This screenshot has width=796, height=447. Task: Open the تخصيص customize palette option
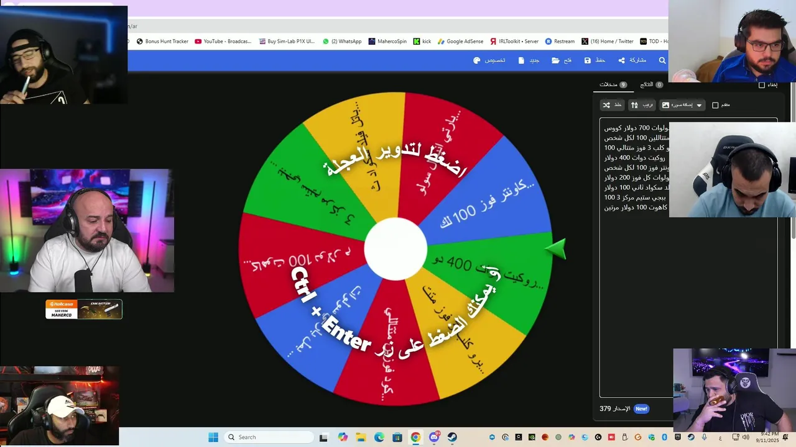point(489,60)
